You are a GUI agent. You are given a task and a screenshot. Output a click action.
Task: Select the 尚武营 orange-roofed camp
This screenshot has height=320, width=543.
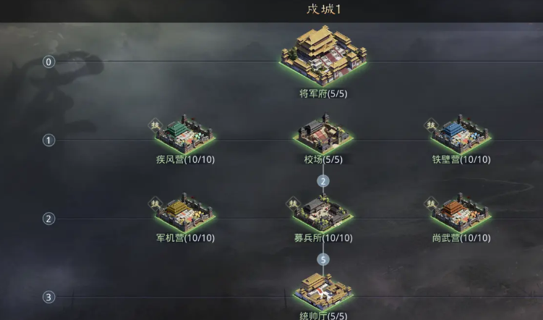[461, 213]
